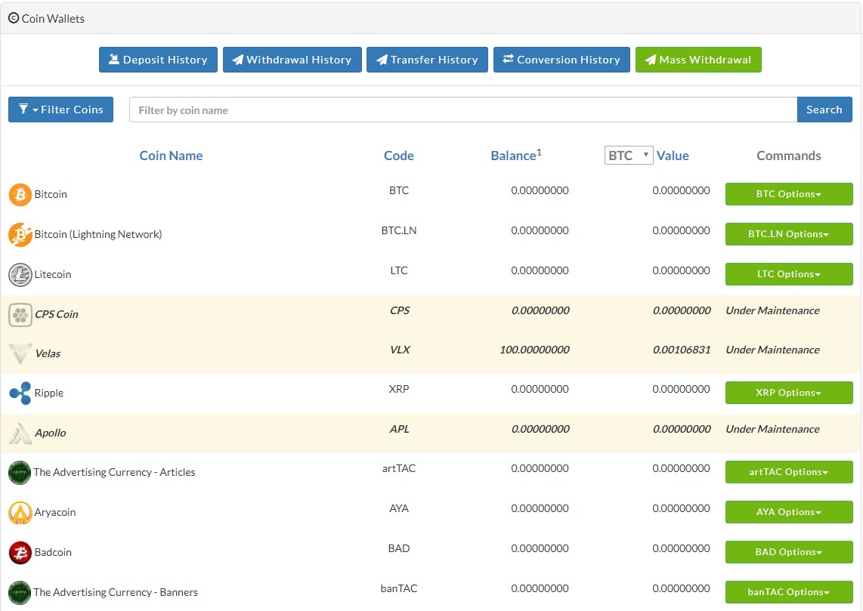Image resolution: width=863 pixels, height=611 pixels.
Task: Expand BTC Options menu
Action: 789,194
